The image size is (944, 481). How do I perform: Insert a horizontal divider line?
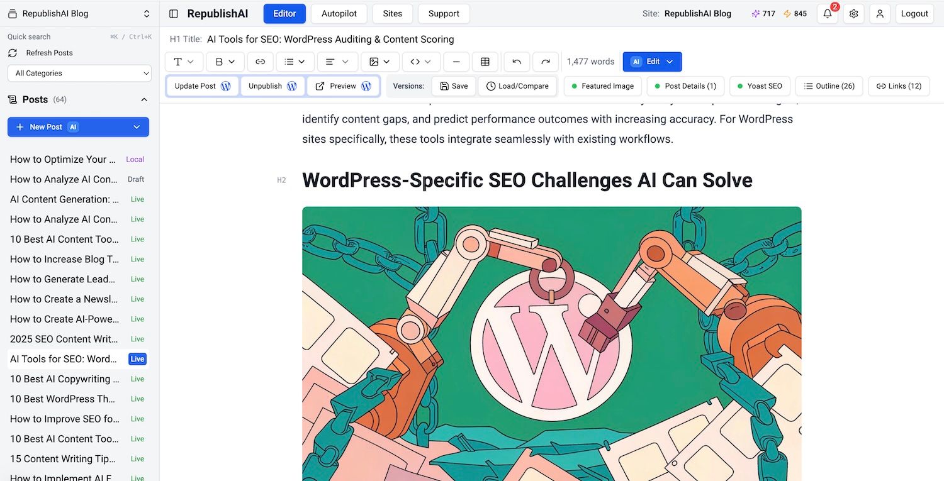456,62
